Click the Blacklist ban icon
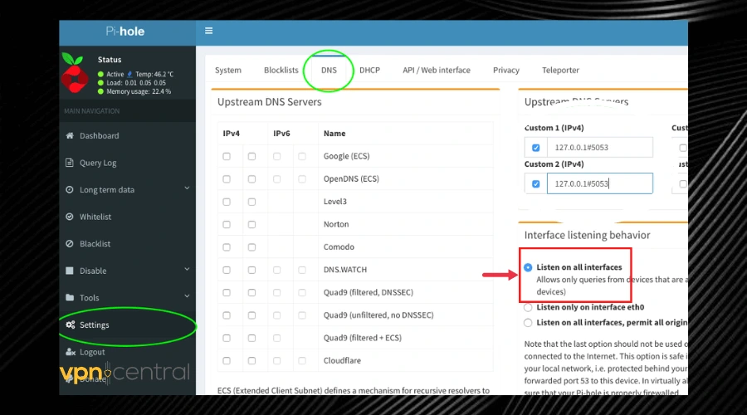Image resolution: width=747 pixels, height=415 pixels. 71,244
